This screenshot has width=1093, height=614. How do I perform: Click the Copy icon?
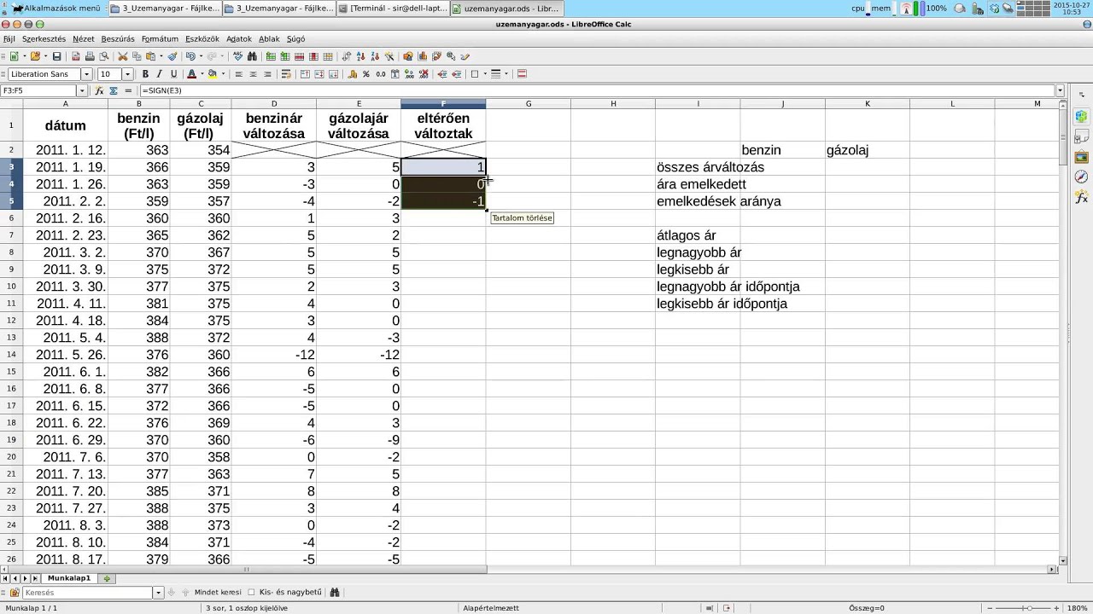[137, 56]
